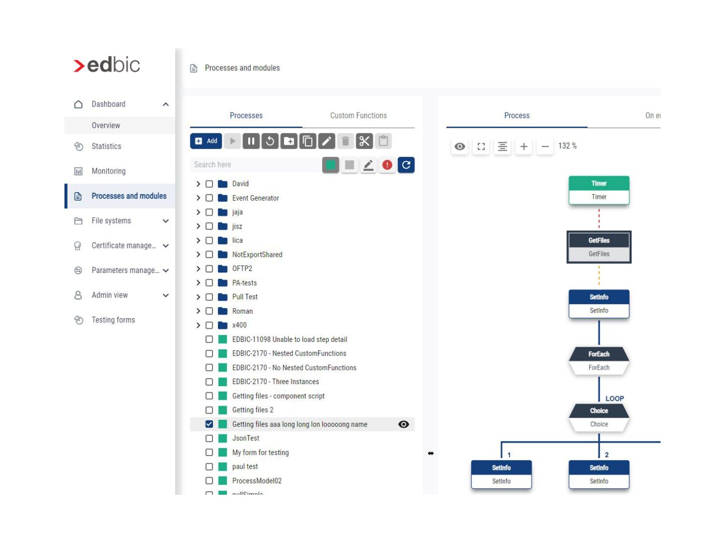
Task: Open the create new folder icon
Action: [x=289, y=141]
